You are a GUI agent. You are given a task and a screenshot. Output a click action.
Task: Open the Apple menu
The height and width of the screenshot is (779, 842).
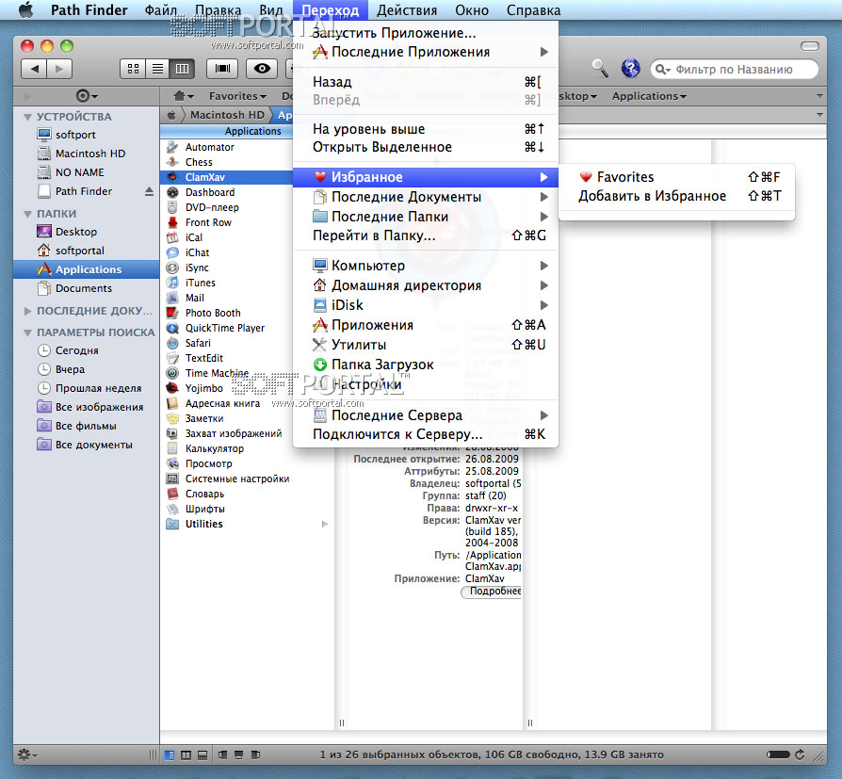(25, 9)
